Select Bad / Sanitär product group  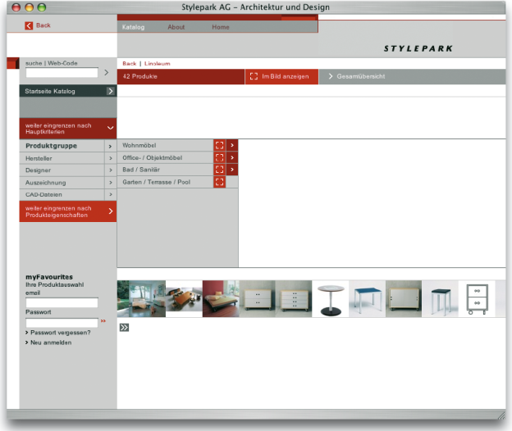pyautogui.click(x=141, y=170)
